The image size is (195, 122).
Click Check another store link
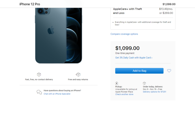coord(124,94)
